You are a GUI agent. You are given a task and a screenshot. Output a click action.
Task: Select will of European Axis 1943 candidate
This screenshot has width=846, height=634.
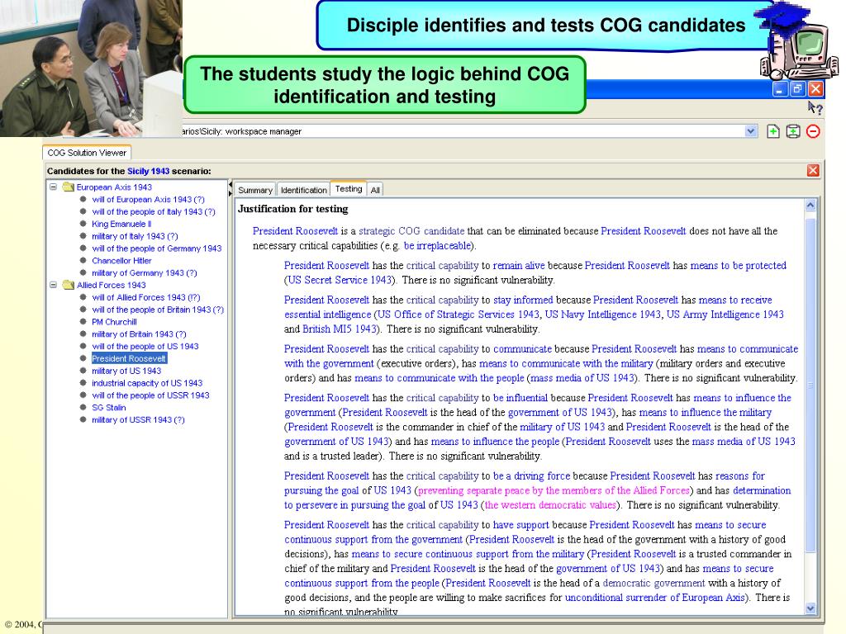point(148,200)
